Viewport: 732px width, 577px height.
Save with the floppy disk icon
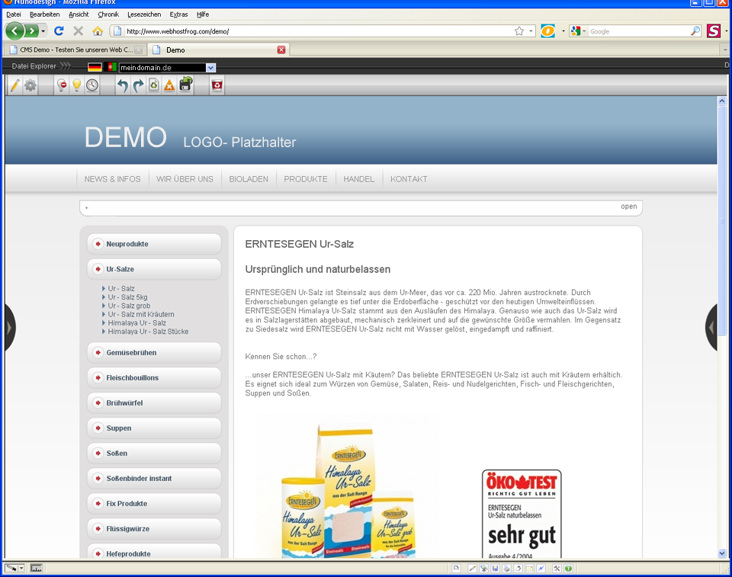pos(186,84)
